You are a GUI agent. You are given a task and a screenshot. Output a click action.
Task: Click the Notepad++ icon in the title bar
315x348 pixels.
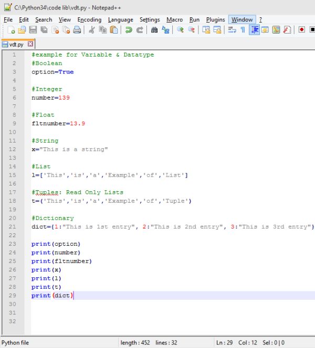point(8,7)
